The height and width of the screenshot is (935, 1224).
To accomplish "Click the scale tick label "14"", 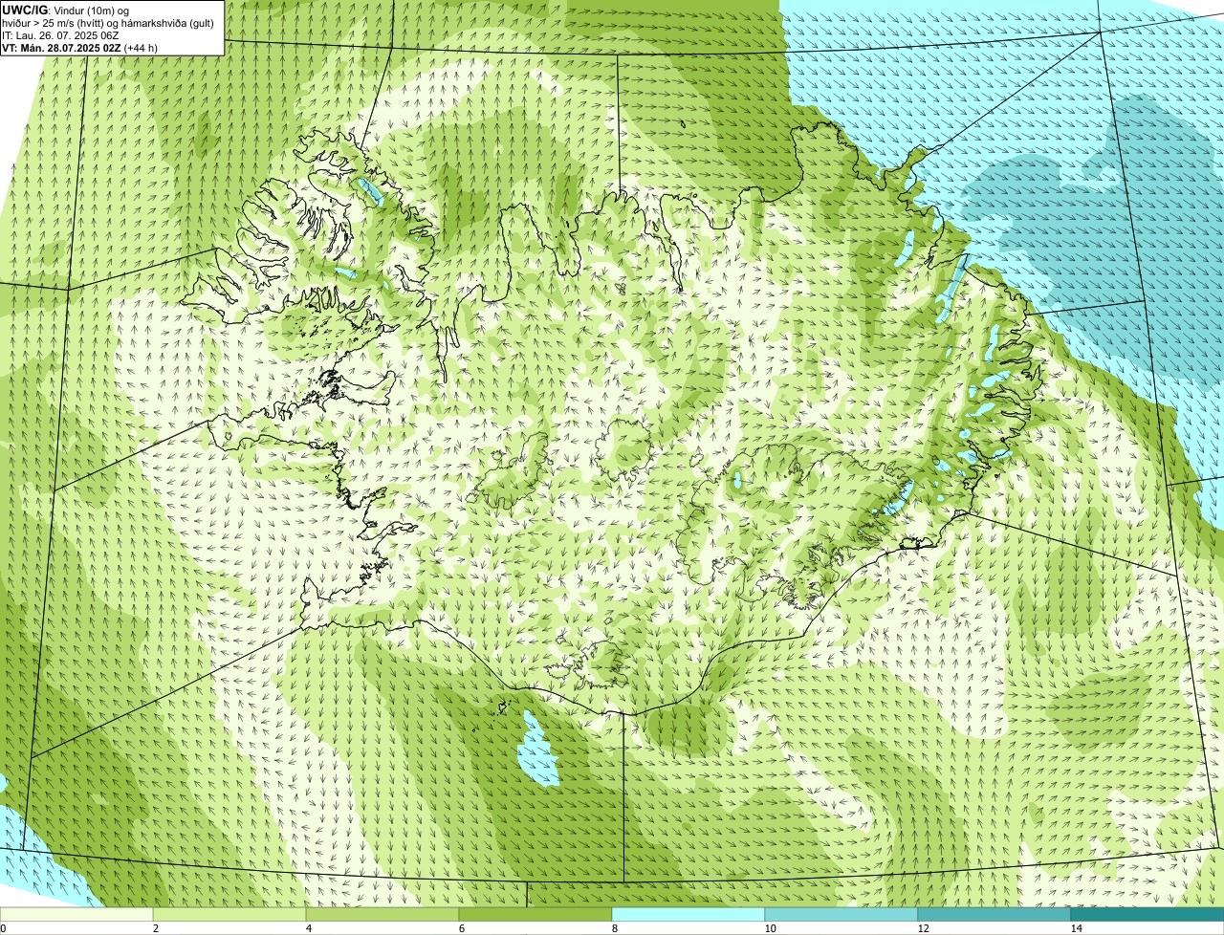I will 1076,928.
